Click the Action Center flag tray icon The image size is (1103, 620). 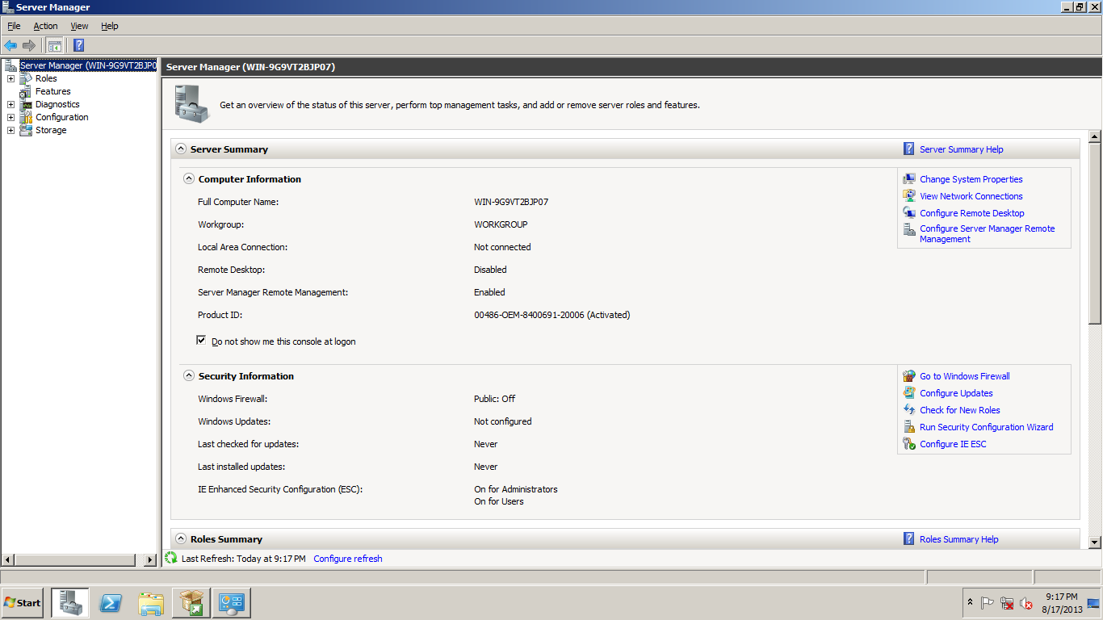pyautogui.click(x=987, y=603)
